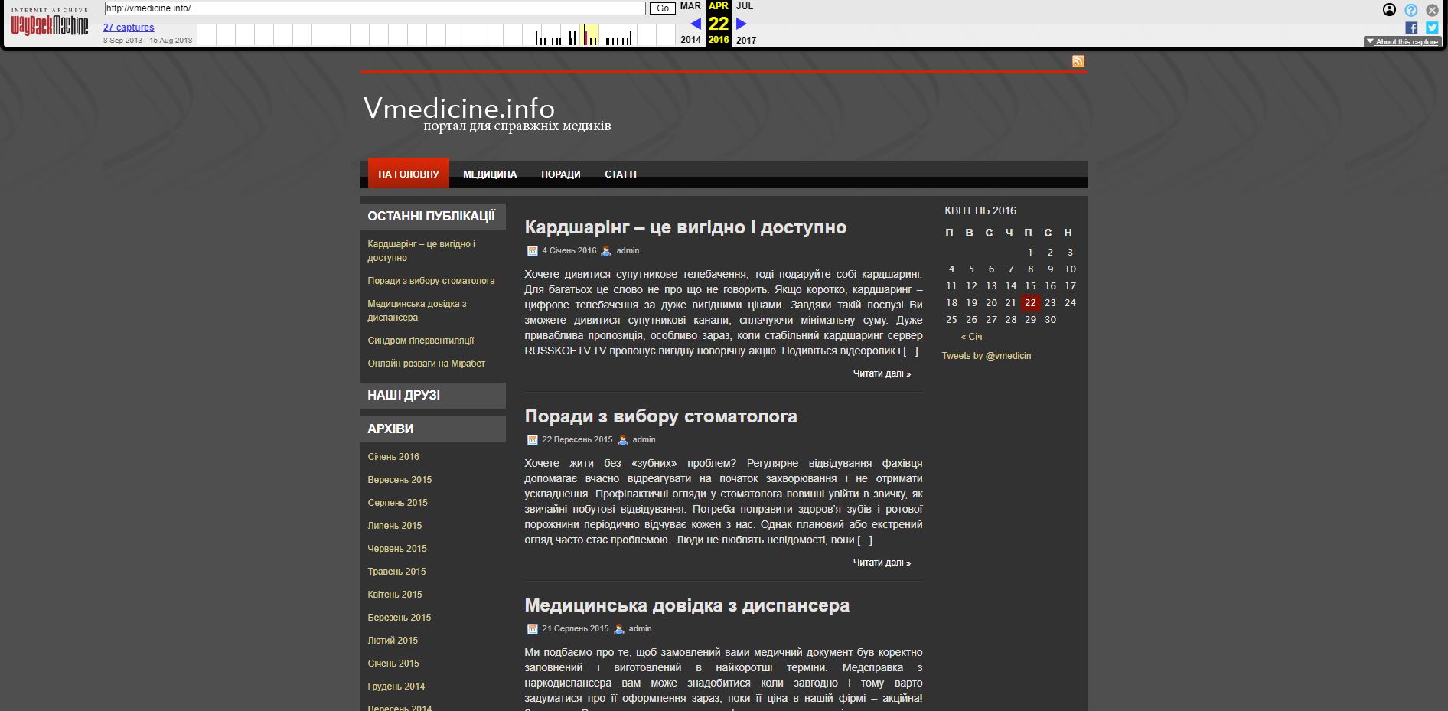This screenshot has width=1448, height=711.
Task: Open the 27 captures link
Action: (129, 28)
